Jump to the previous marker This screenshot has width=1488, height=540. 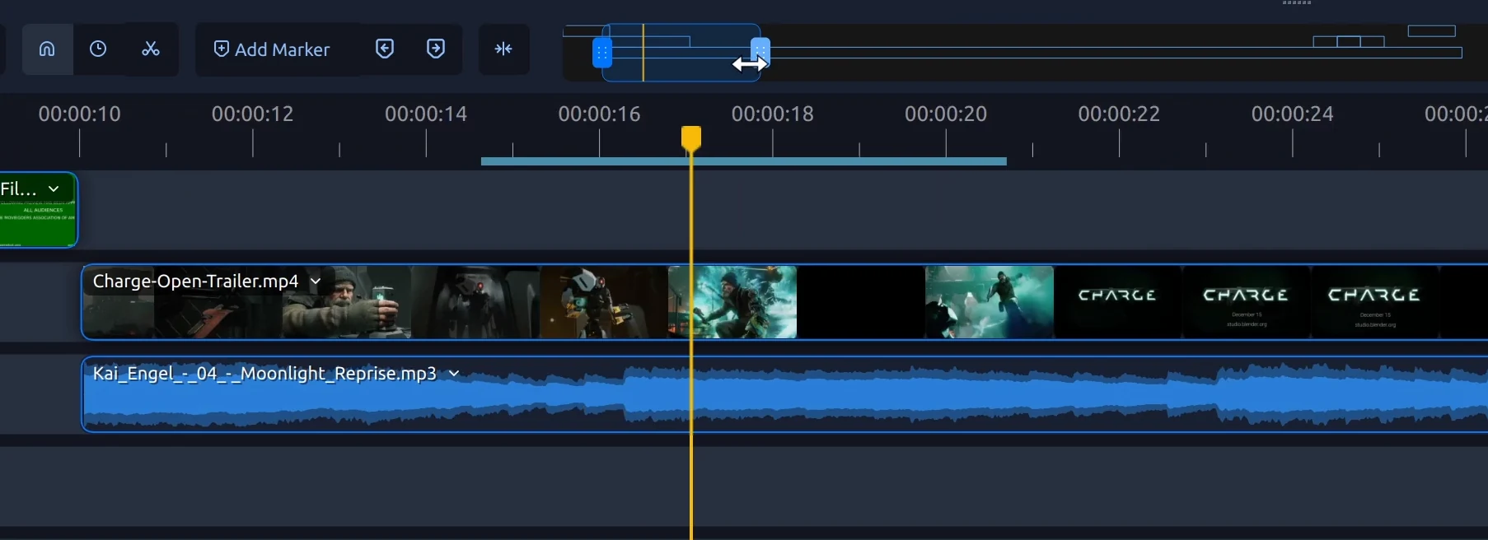click(x=385, y=49)
